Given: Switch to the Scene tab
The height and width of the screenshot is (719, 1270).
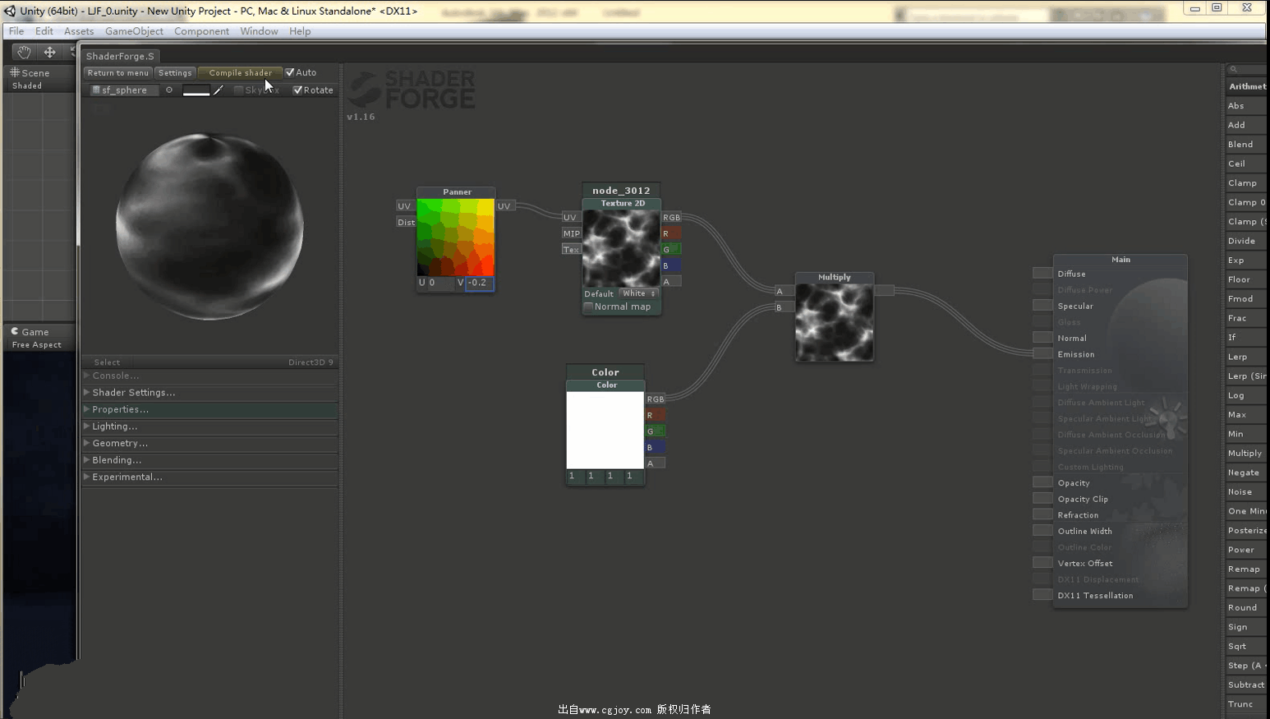Looking at the screenshot, I should pos(30,72).
